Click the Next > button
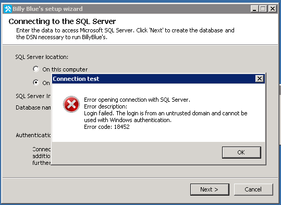This screenshot has width=281, height=205. (x=210, y=189)
